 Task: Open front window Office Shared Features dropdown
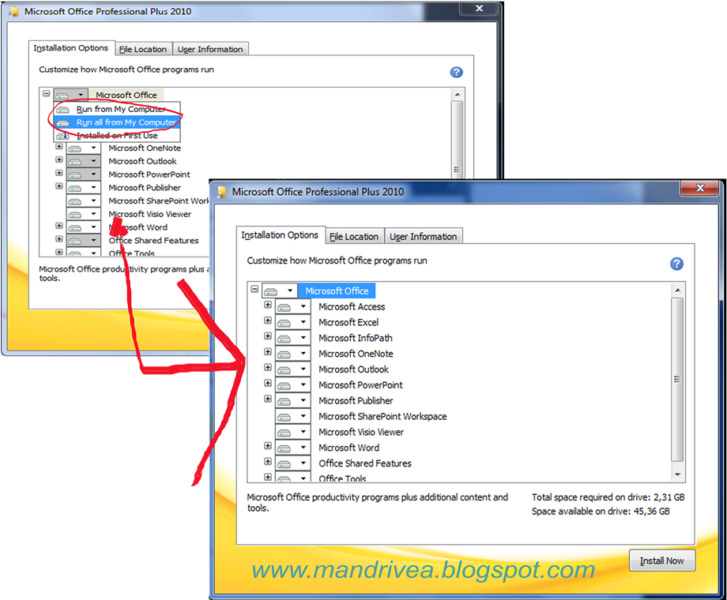coord(293,463)
